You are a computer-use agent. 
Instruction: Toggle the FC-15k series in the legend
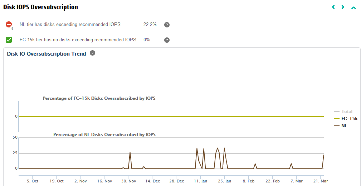click(349, 119)
